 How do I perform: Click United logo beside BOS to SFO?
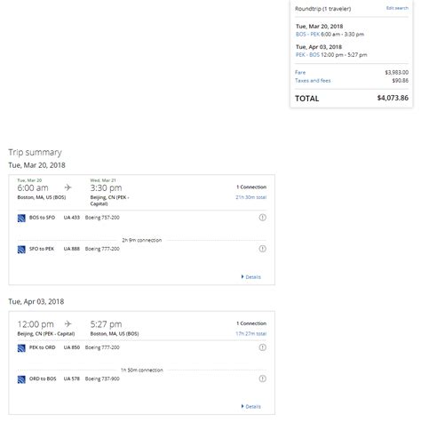point(21,219)
